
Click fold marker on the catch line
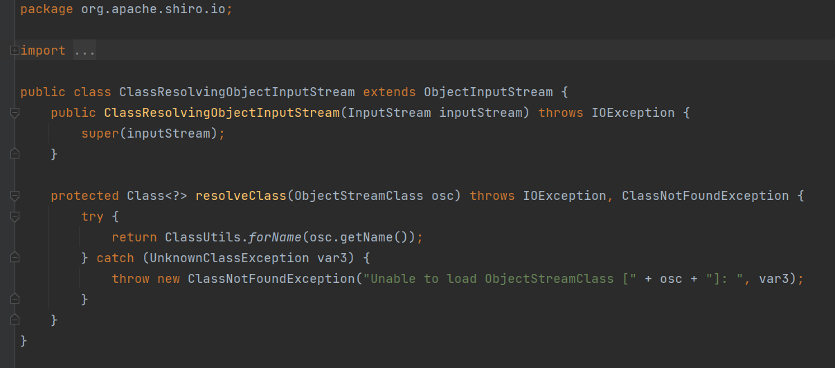coord(15,258)
